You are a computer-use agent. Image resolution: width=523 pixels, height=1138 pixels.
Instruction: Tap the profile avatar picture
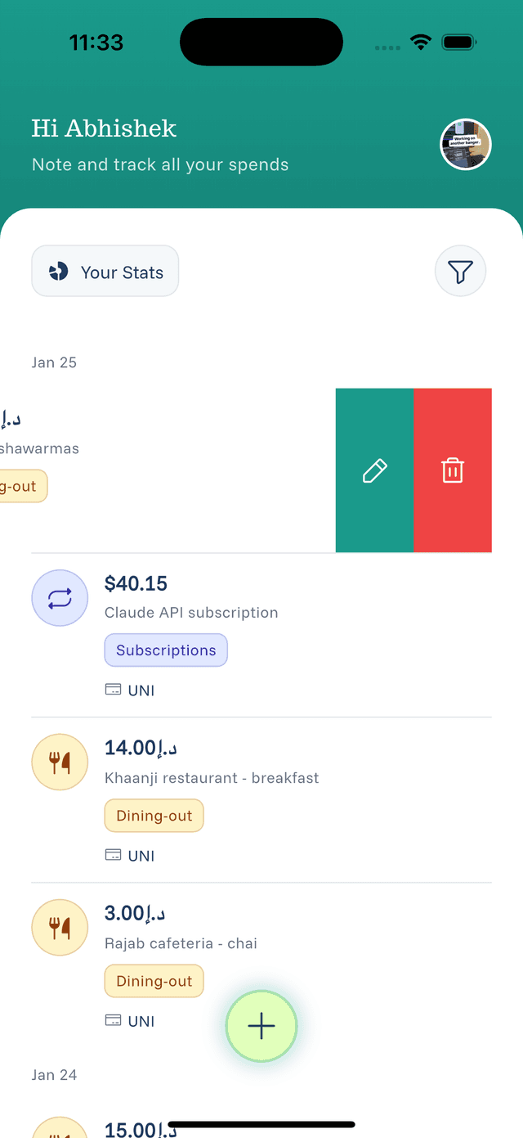click(x=465, y=144)
